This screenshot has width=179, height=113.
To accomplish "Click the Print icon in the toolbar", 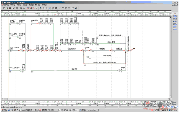I will pyautogui.click(x=21, y=8).
